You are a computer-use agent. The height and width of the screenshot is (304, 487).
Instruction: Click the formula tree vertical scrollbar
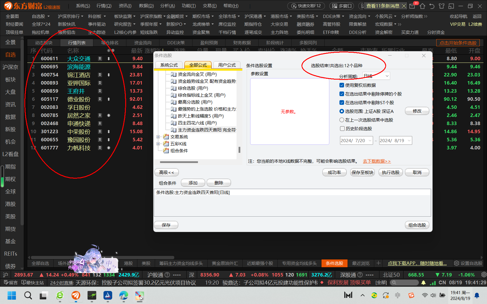click(239, 150)
